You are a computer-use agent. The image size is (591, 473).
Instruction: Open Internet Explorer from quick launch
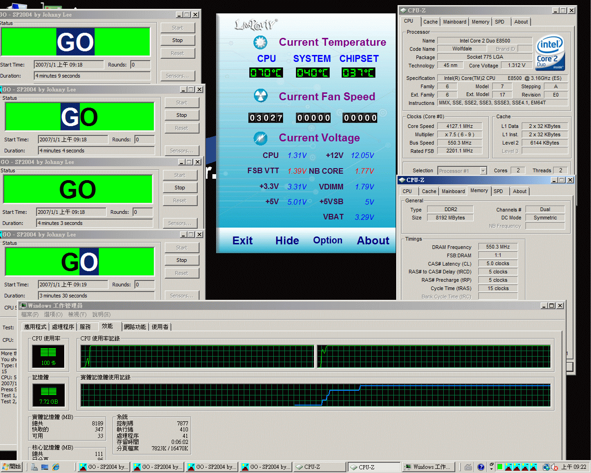[56, 467]
